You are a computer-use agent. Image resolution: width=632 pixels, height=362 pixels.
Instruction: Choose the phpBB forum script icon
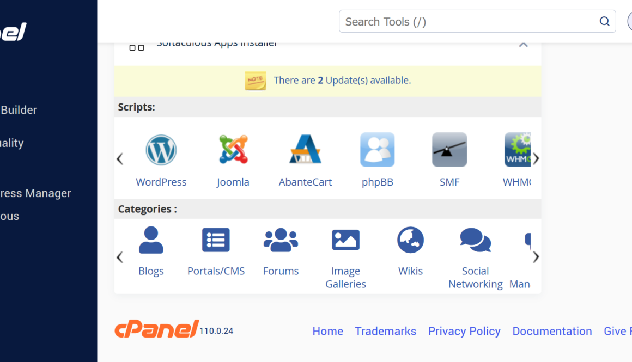(x=377, y=150)
